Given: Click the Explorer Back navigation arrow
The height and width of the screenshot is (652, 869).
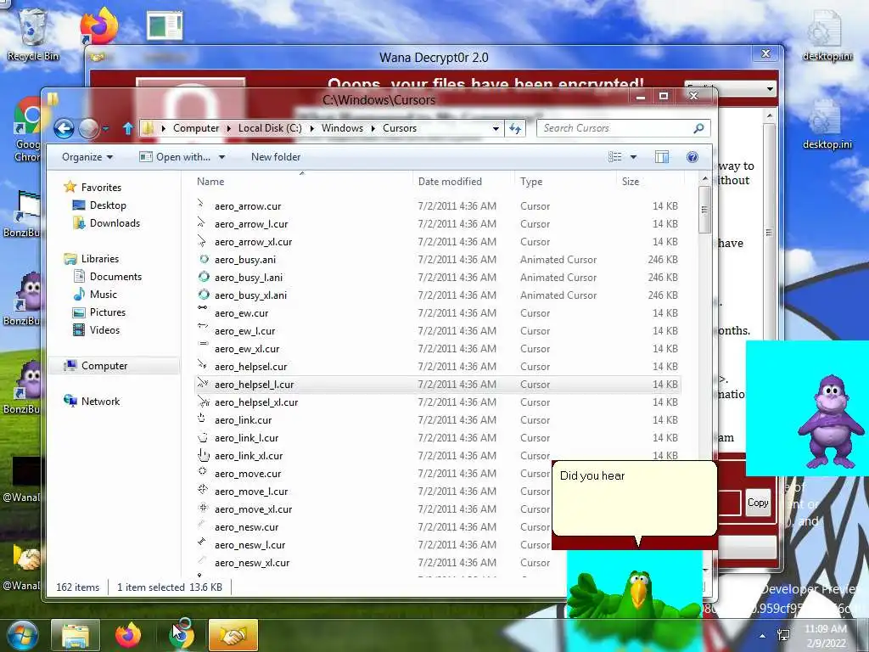Looking at the screenshot, I should click(x=64, y=129).
